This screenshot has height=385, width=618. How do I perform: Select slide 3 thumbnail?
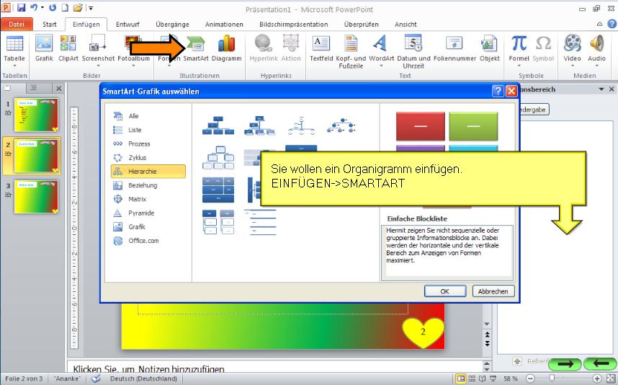[36, 196]
